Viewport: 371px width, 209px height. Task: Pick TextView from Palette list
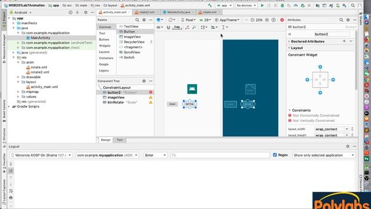coord(131,27)
